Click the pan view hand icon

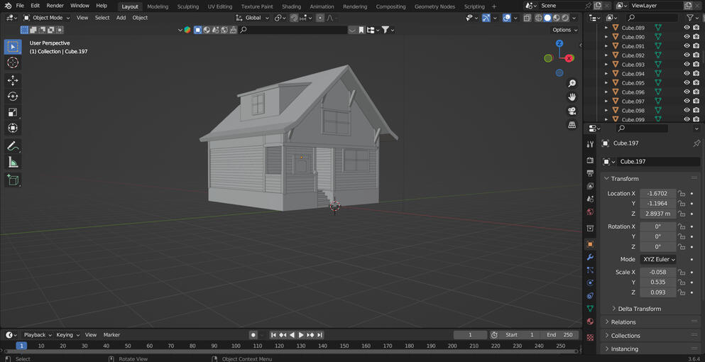572,97
